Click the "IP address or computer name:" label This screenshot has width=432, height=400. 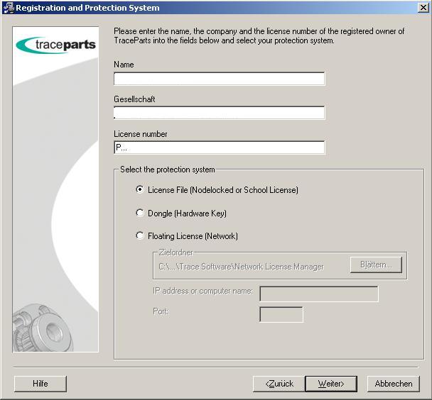(202, 291)
